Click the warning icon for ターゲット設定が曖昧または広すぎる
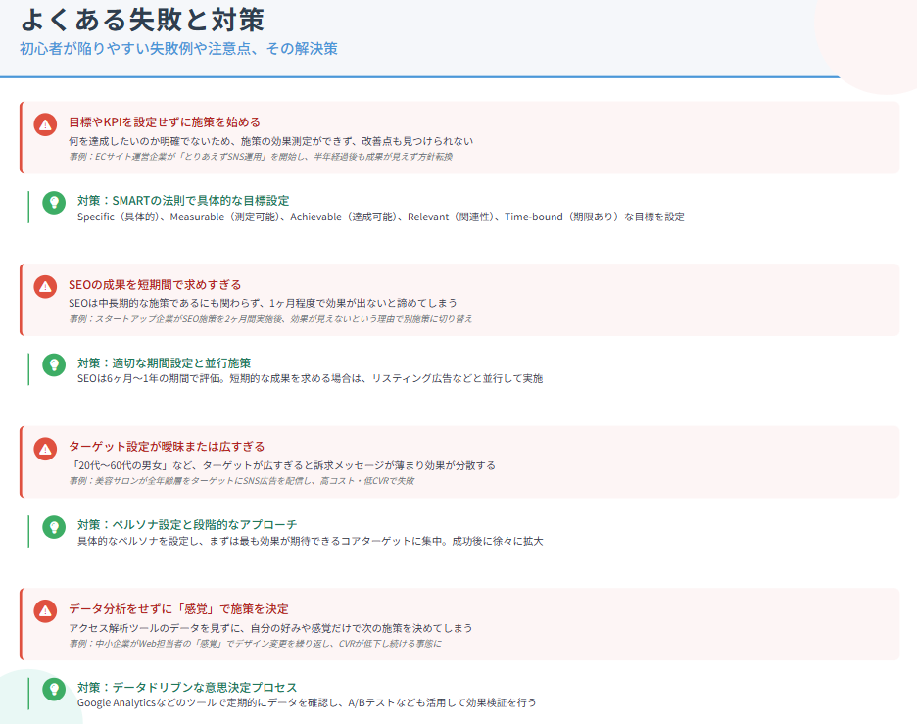Viewport: 917px width, 724px height. point(45,449)
